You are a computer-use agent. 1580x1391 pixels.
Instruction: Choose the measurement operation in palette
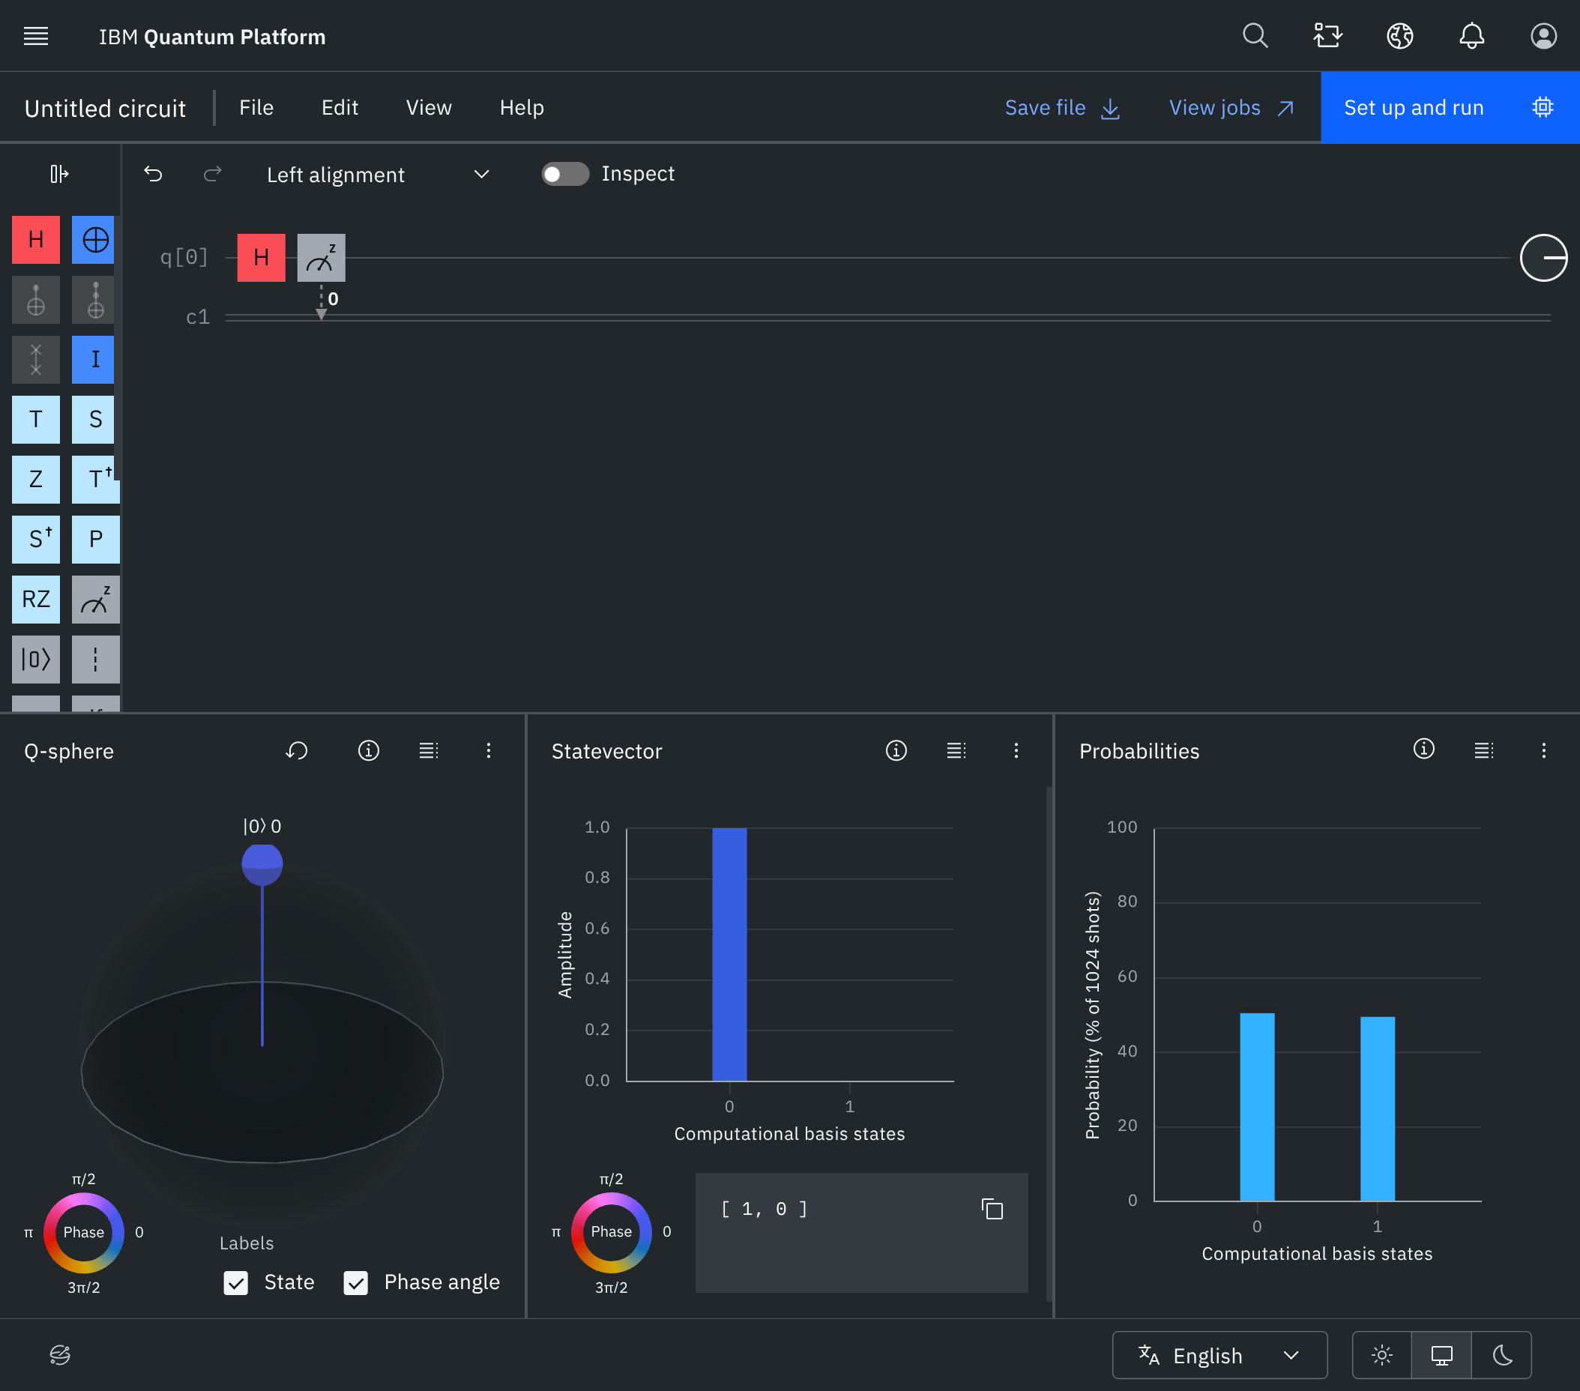95,599
